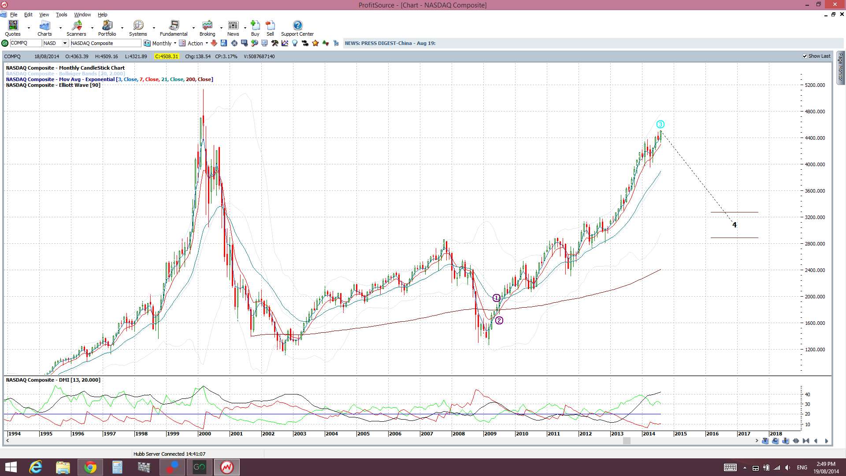Expand the Portfolio dropdown arrow
Screen dimensions: 846x476
pyautogui.click(x=122, y=28)
